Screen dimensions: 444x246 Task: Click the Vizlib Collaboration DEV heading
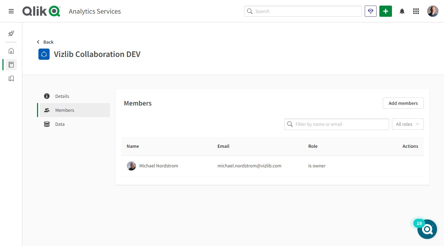pos(97,54)
